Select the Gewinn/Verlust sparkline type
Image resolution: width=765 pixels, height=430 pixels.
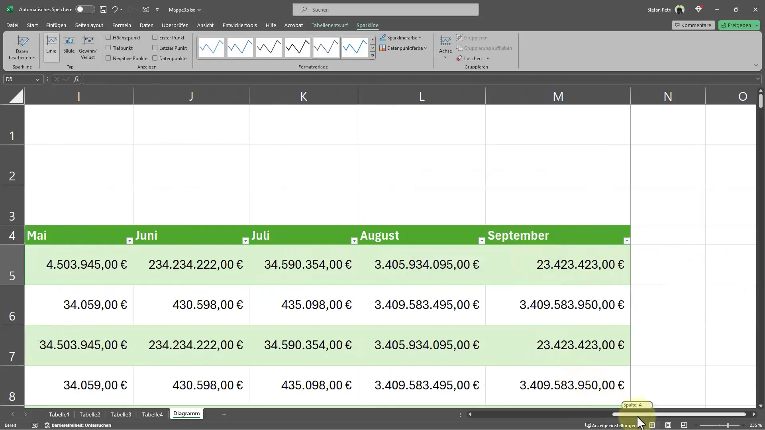(88, 48)
